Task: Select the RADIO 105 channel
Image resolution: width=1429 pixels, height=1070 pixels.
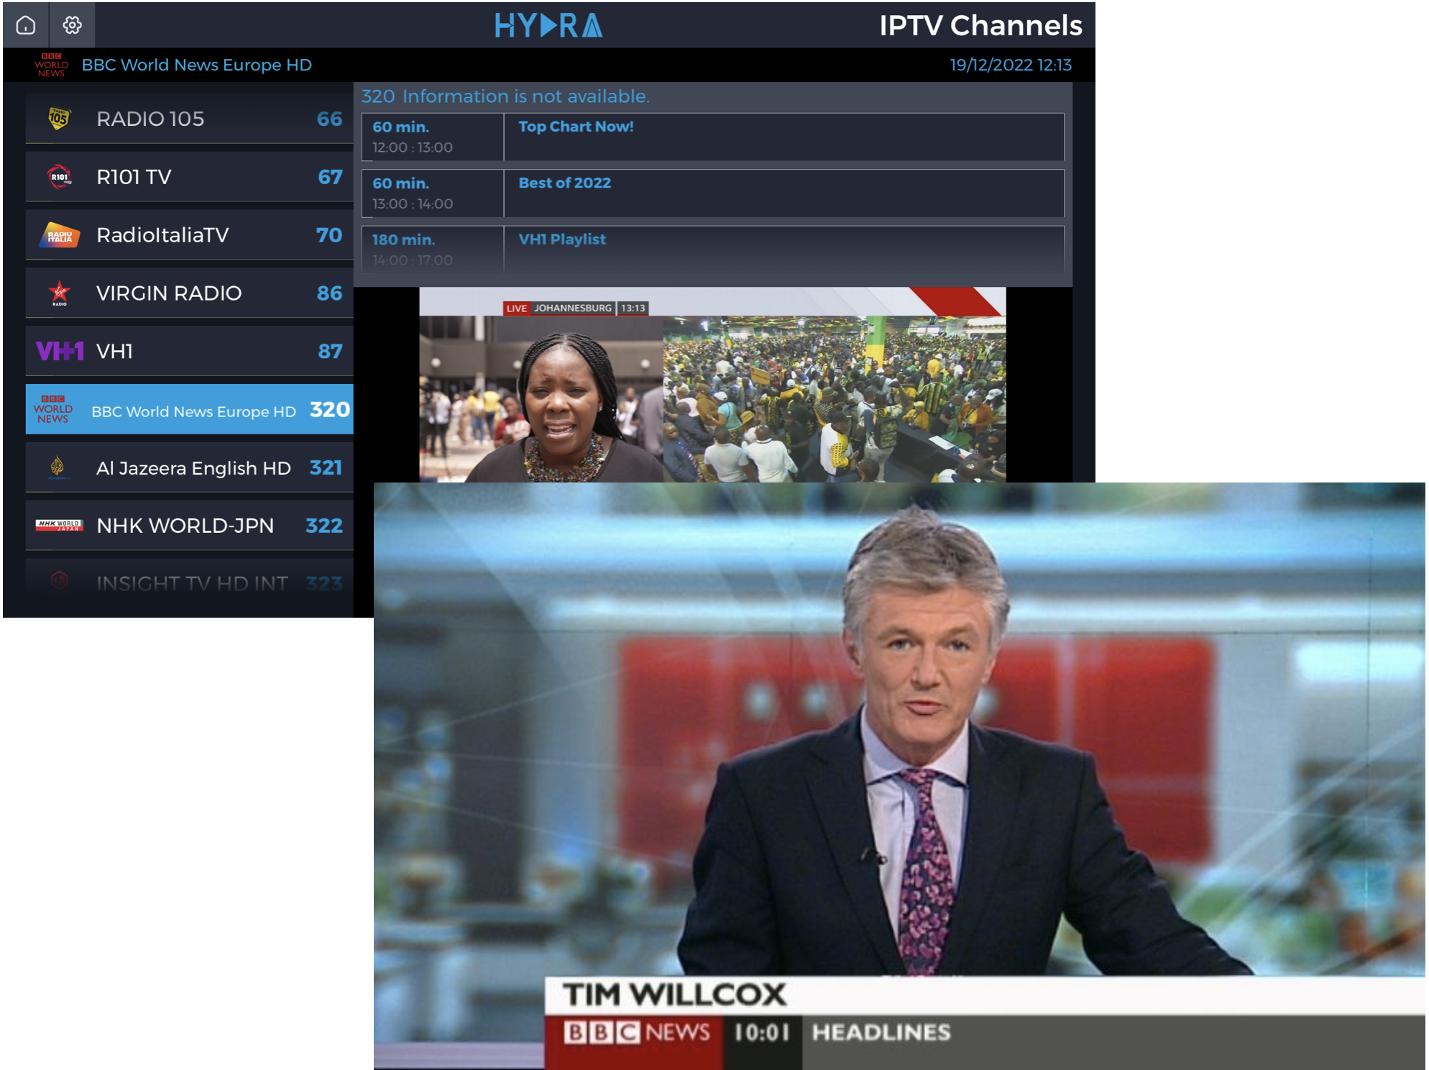Action: click(190, 119)
